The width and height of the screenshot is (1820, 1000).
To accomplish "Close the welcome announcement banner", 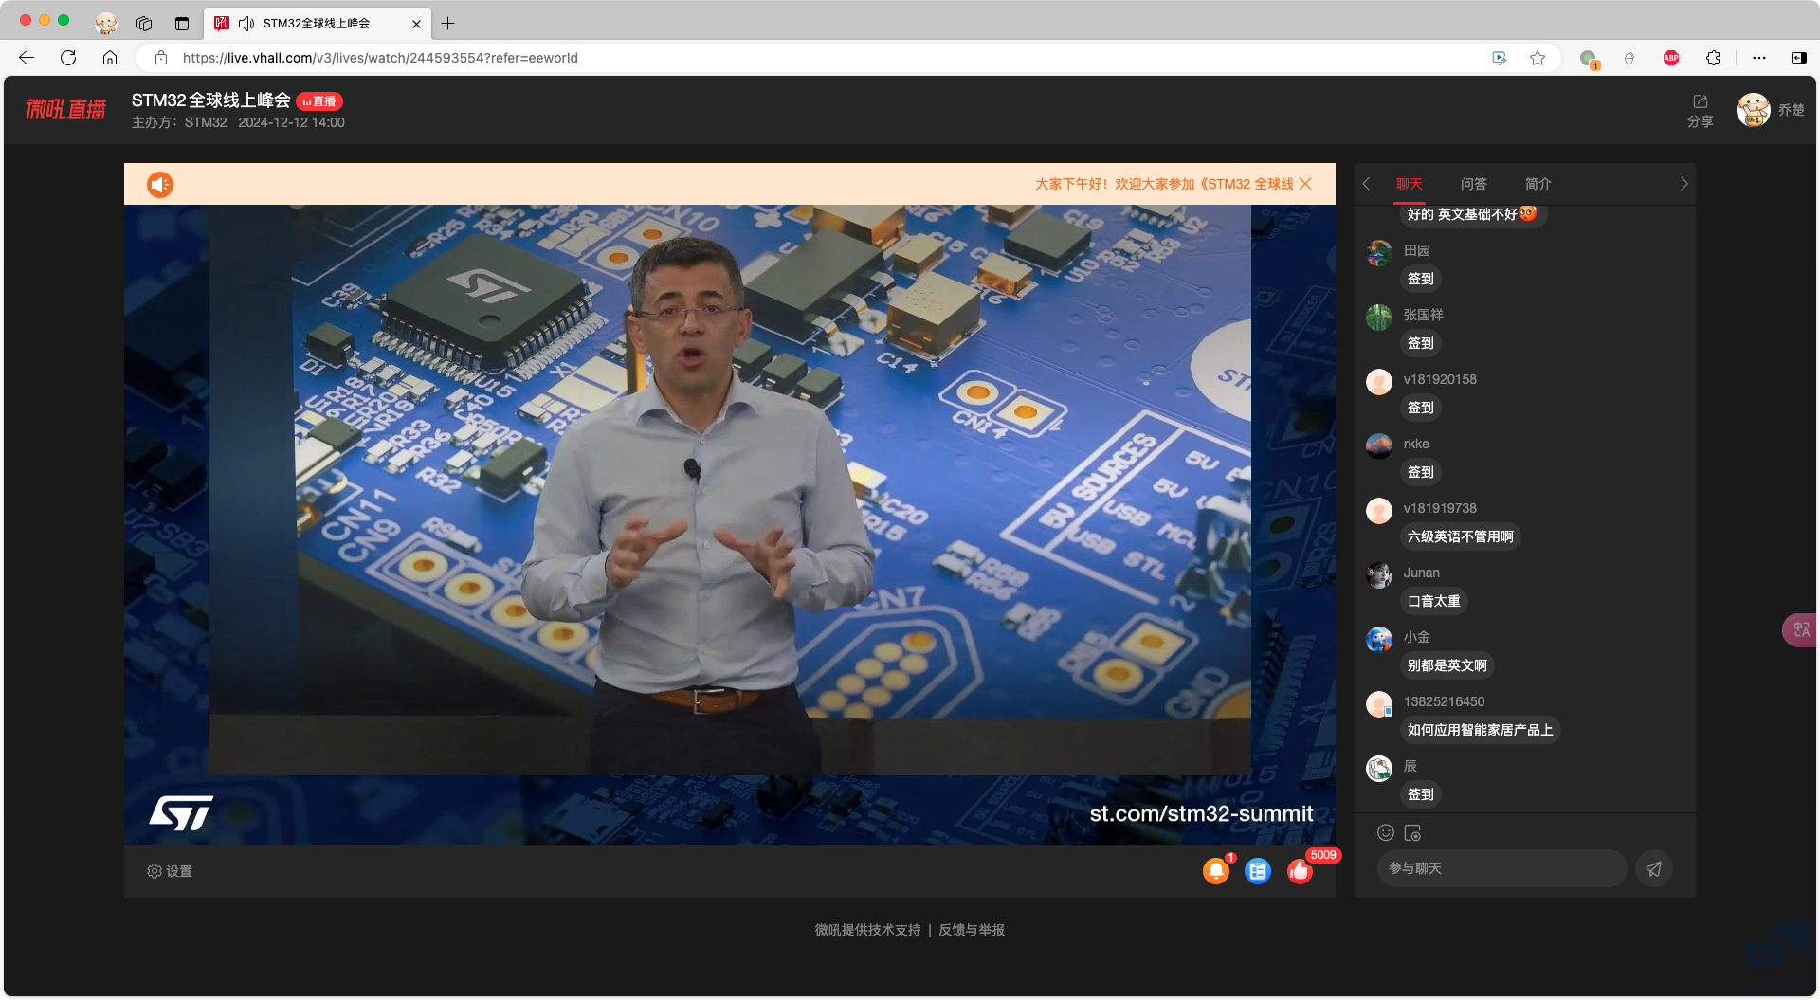I will (x=1305, y=184).
